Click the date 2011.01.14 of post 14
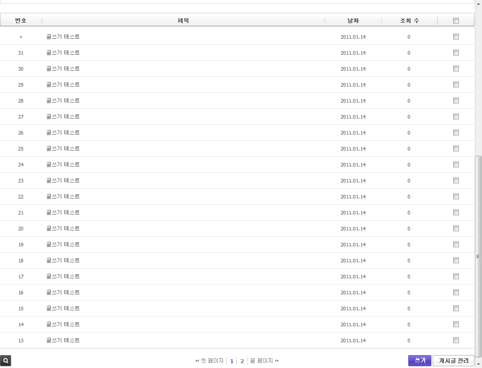The image size is (482, 368). click(353, 324)
